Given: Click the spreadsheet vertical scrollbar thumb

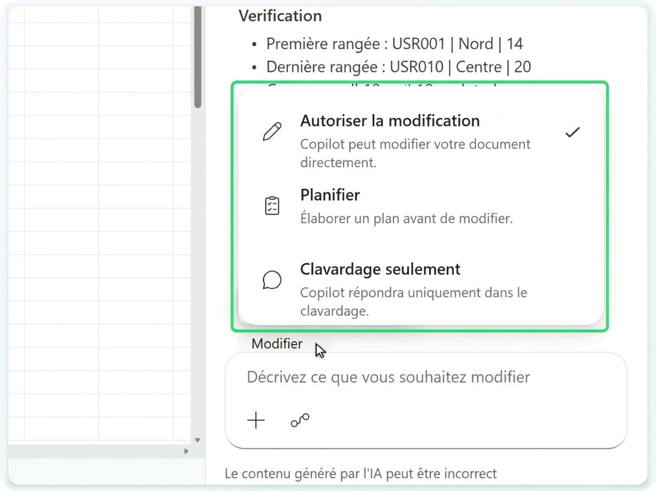Looking at the screenshot, I should (x=198, y=56).
